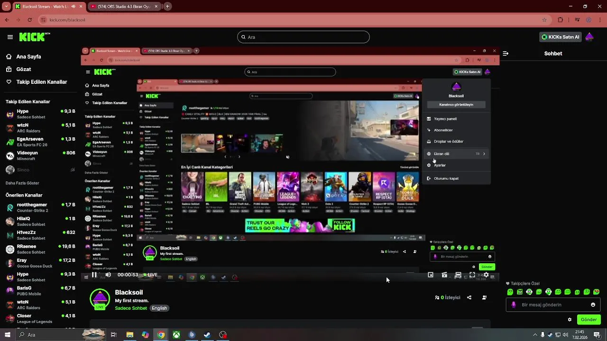The width and height of the screenshot is (607, 341).
Task: Open a new browser tab
Action: 167,7
